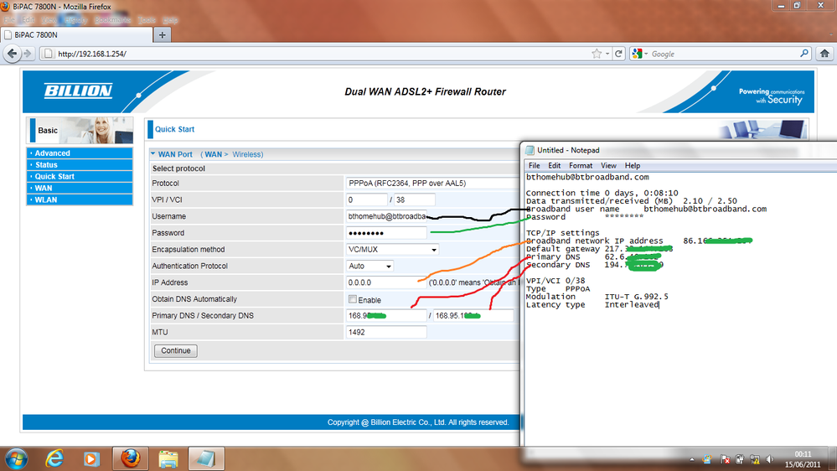Open Notepad's Format menu
This screenshot has width=837, height=471.
click(581, 166)
